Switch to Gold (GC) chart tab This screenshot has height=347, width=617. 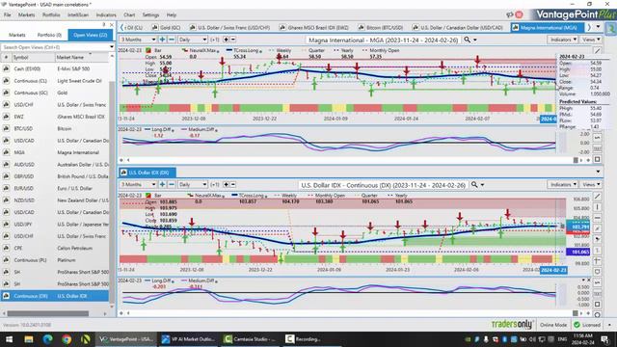coord(166,28)
